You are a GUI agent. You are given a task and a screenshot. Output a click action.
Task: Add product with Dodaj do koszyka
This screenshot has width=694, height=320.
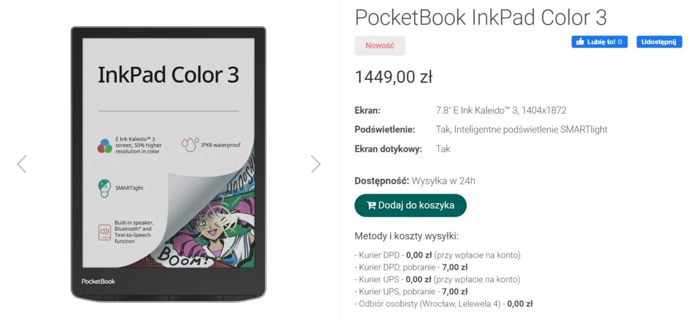coord(410,205)
